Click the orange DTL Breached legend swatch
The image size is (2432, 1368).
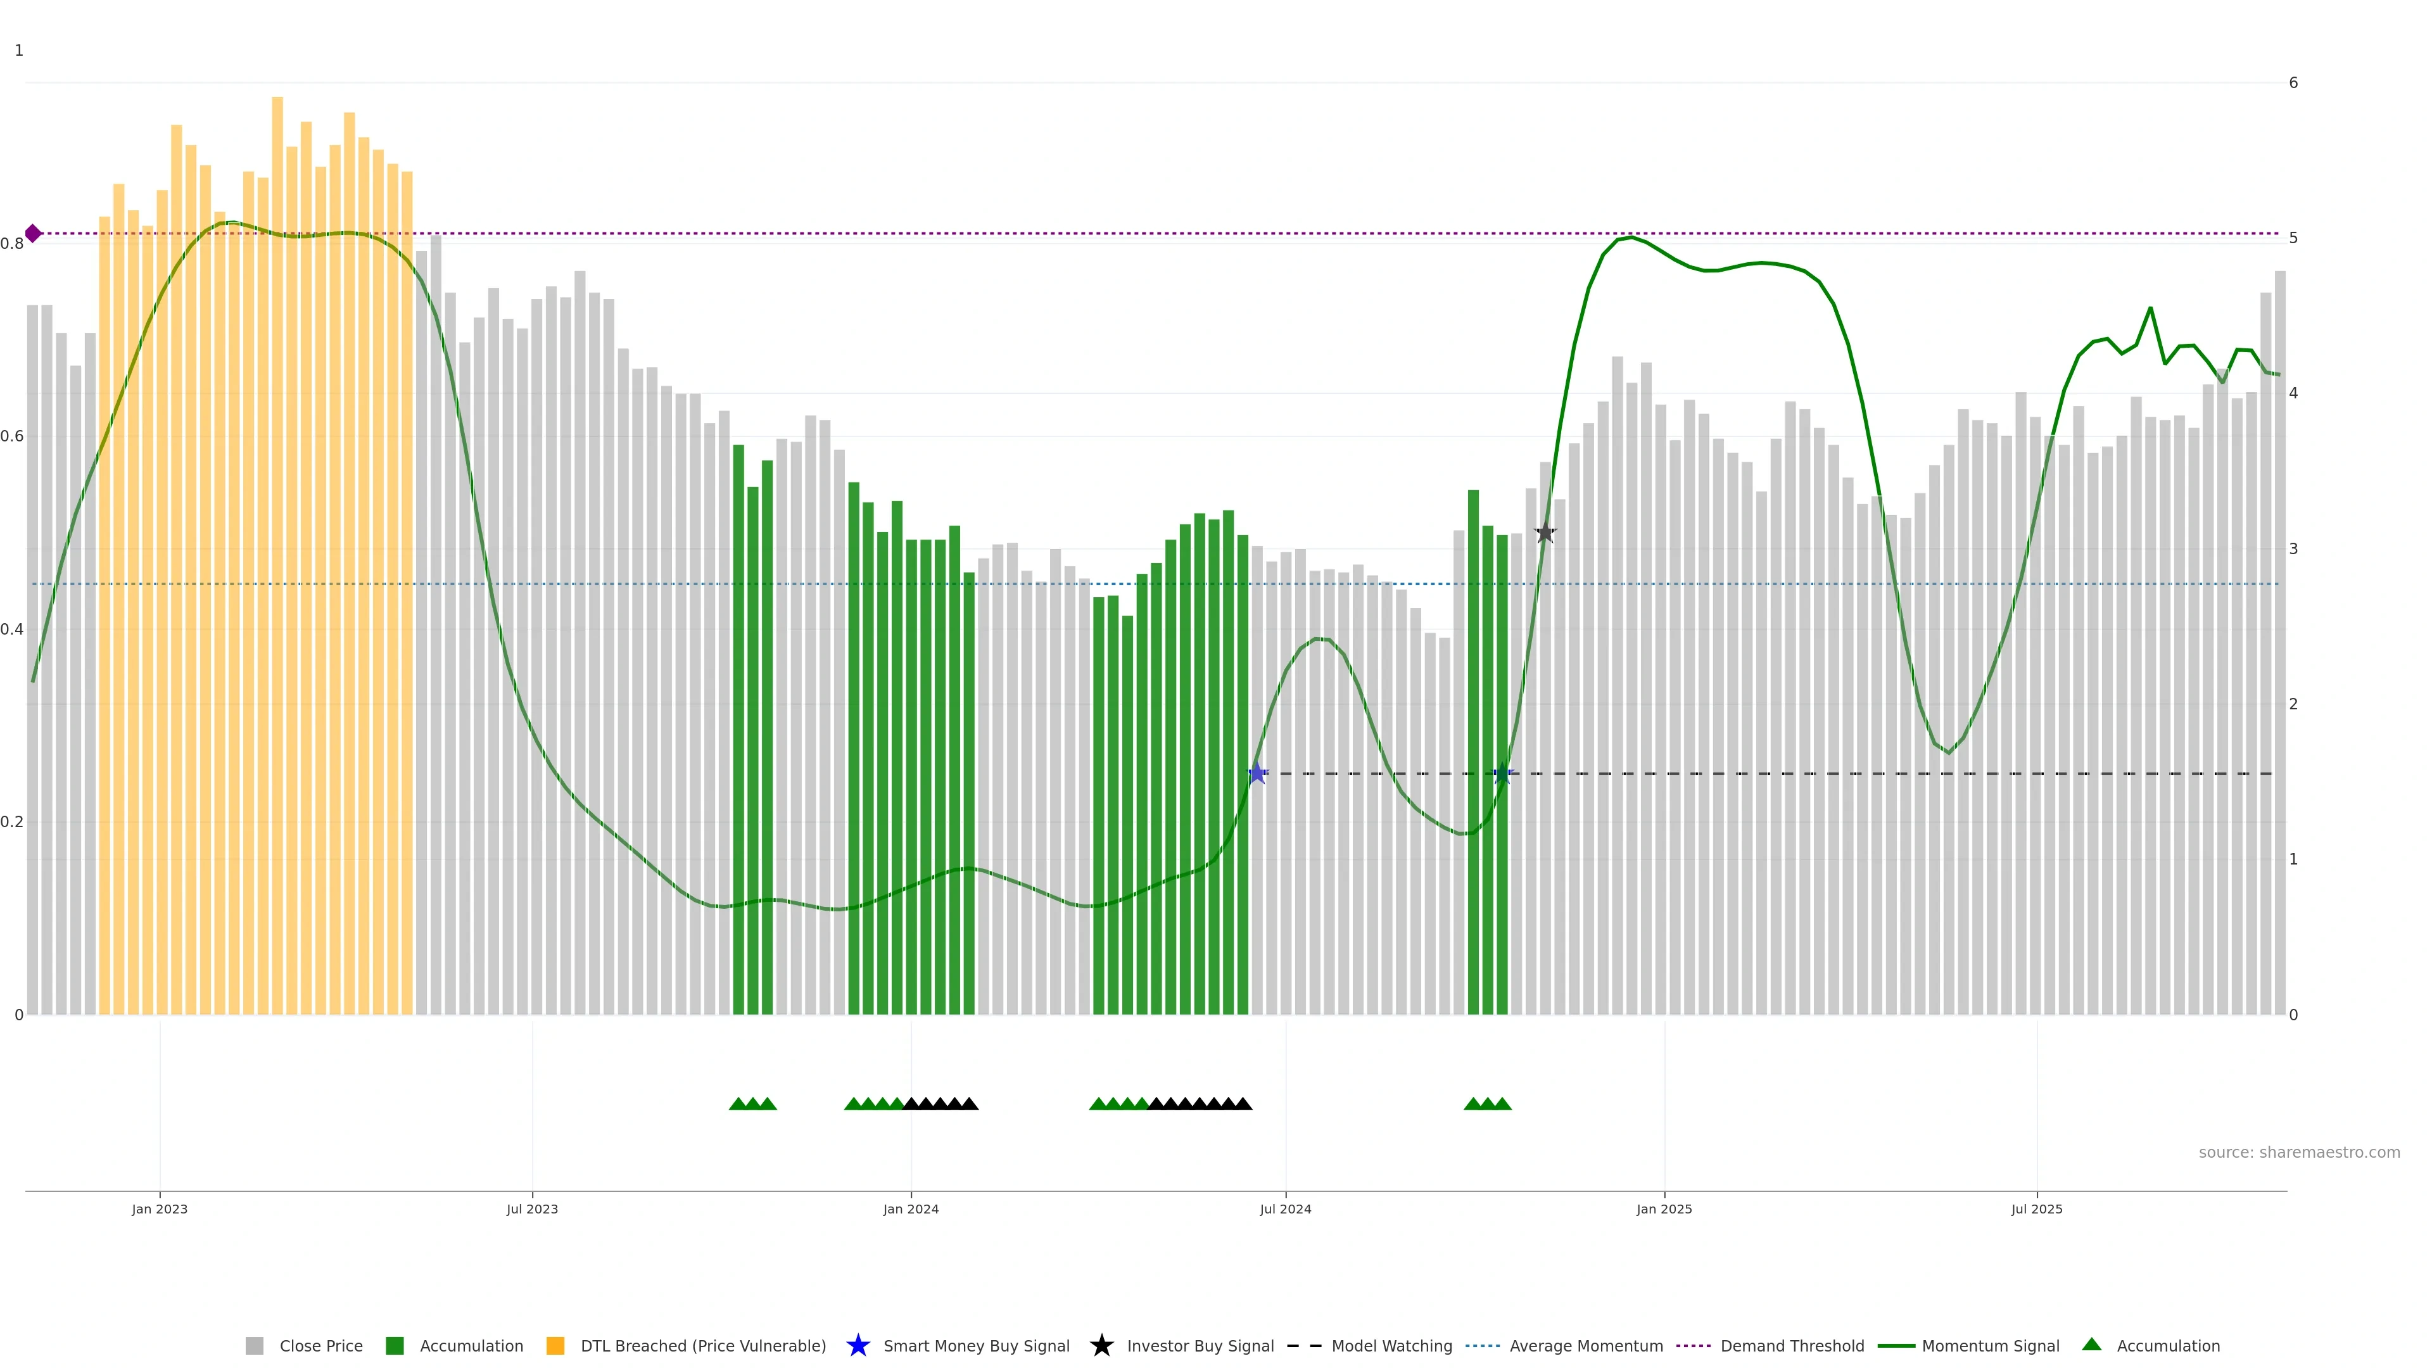pos(555,1345)
